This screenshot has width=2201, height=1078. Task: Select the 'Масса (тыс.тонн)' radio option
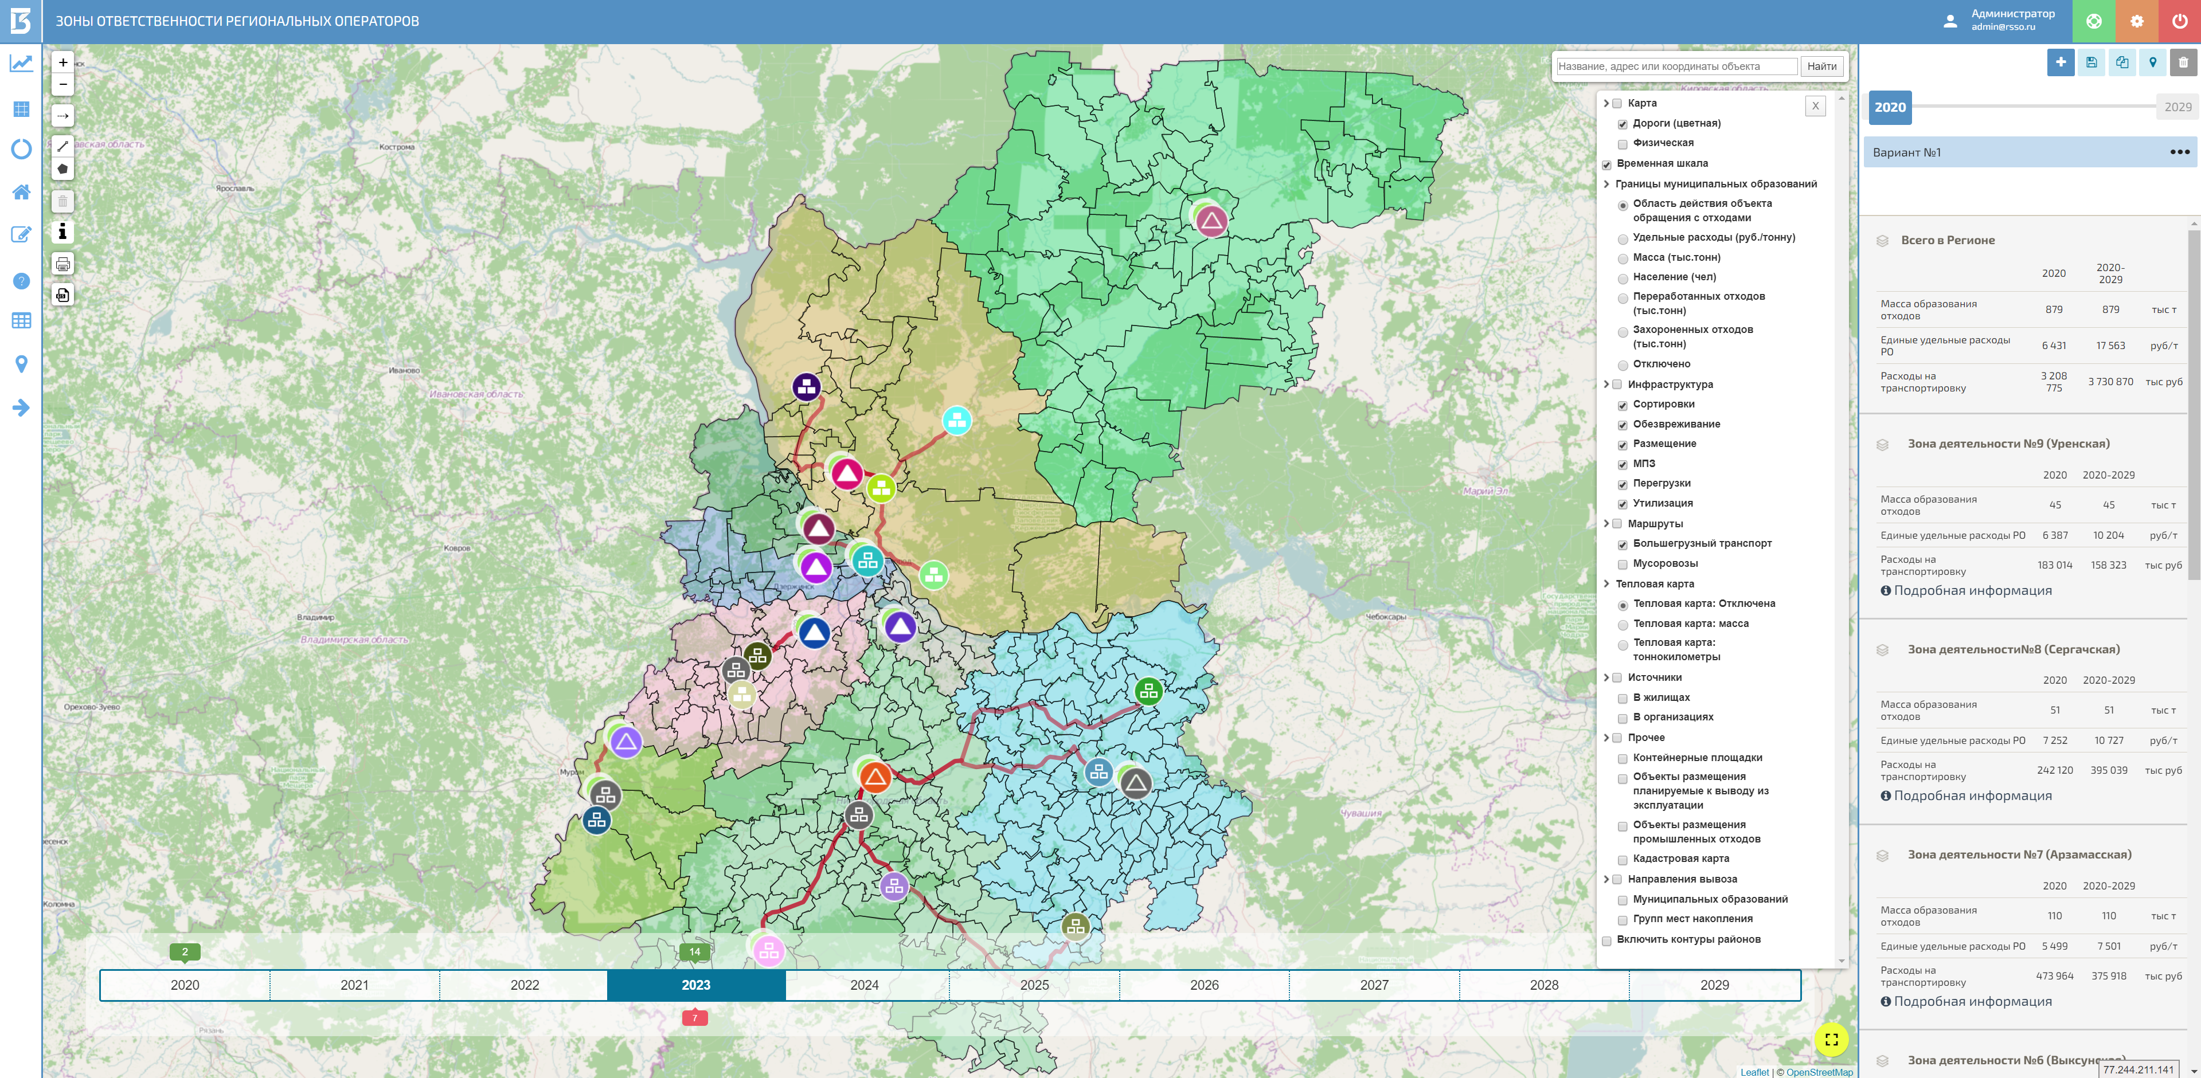pyautogui.click(x=1622, y=258)
